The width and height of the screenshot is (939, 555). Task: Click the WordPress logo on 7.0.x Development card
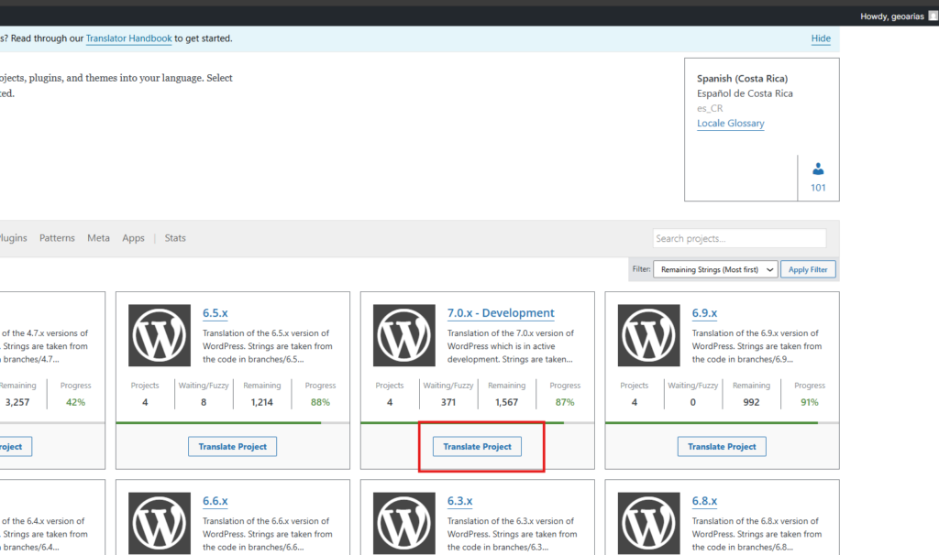(x=404, y=334)
